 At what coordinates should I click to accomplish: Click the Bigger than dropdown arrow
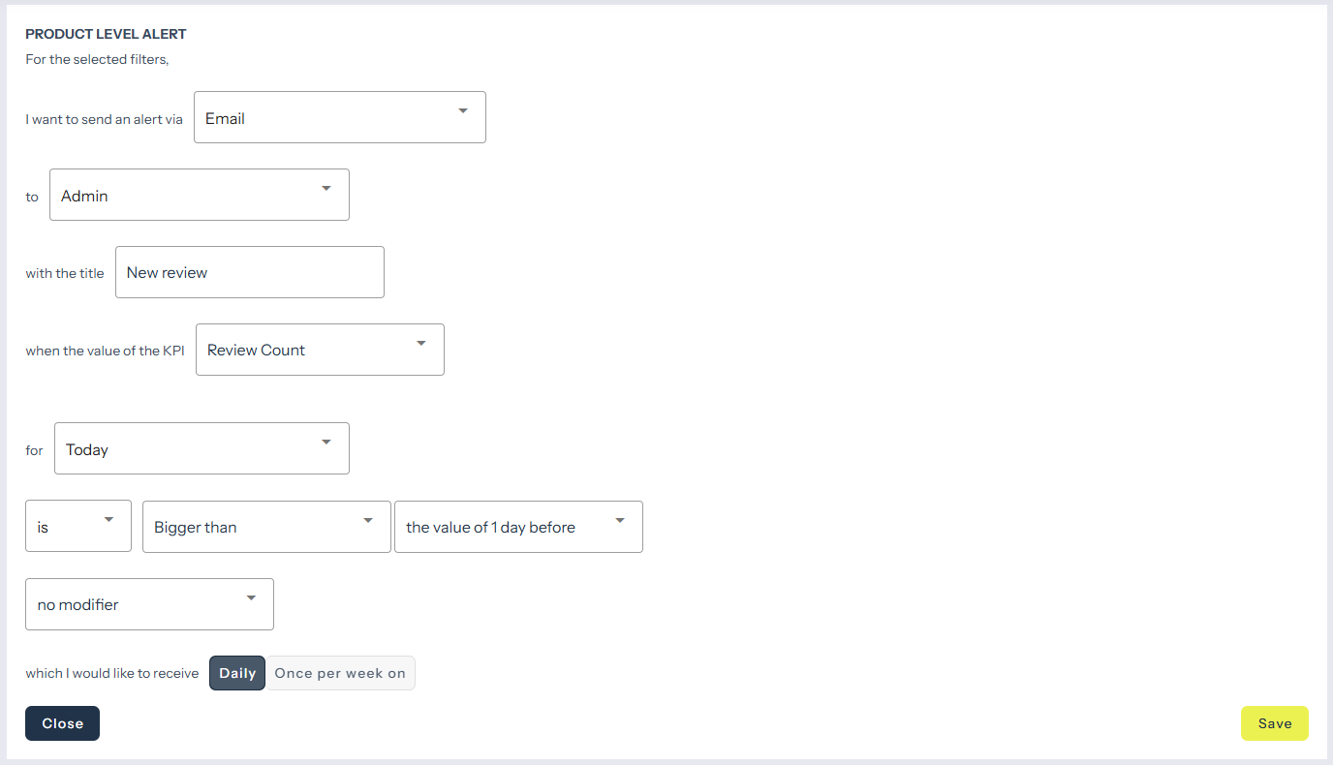368,521
